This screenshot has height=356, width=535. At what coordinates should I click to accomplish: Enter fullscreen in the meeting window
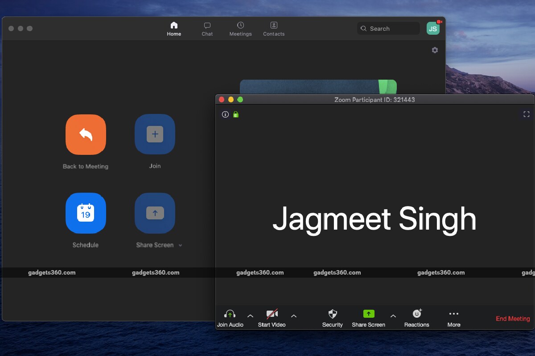[526, 114]
